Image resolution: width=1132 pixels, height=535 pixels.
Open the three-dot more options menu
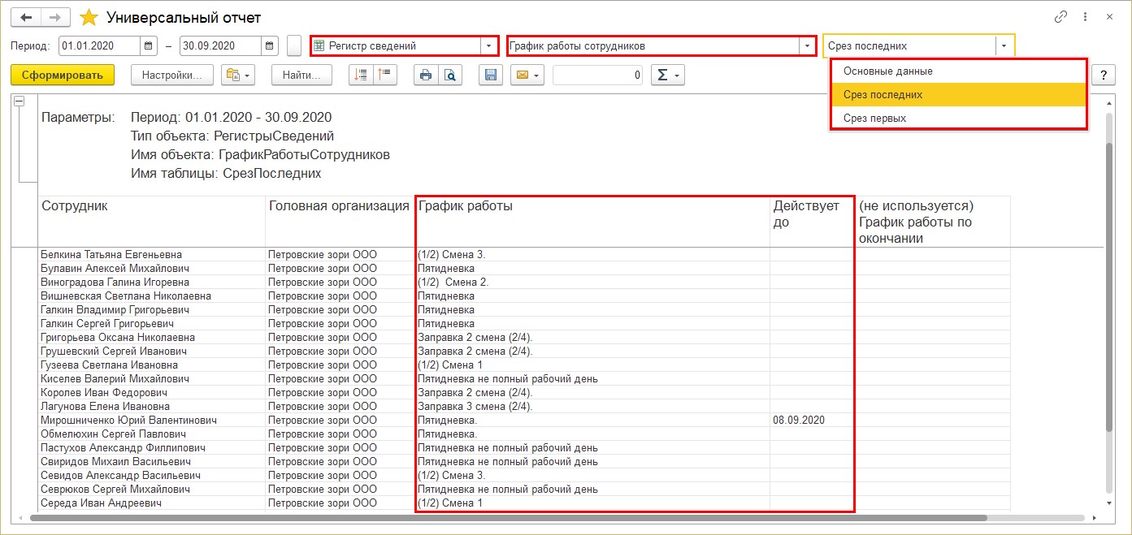pos(1086,17)
